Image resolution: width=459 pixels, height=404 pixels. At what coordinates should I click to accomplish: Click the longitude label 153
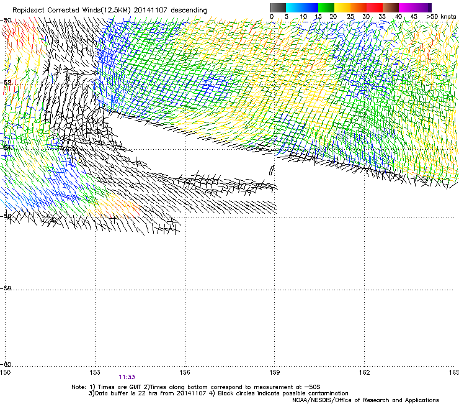pos(95,372)
